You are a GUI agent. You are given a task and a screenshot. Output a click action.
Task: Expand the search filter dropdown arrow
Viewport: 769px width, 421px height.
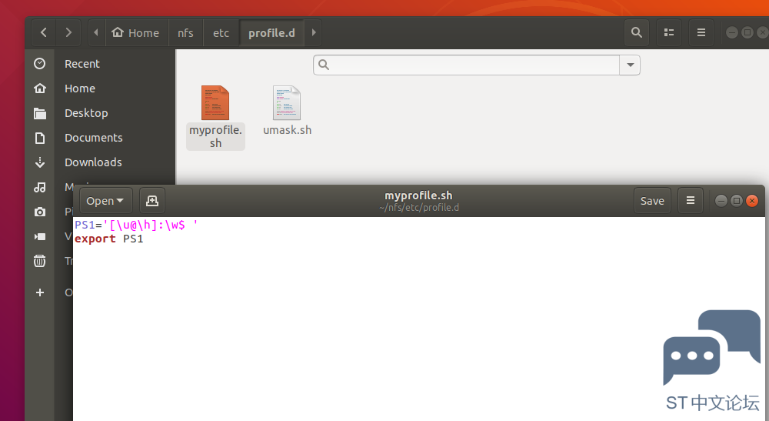[x=631, y=65]
